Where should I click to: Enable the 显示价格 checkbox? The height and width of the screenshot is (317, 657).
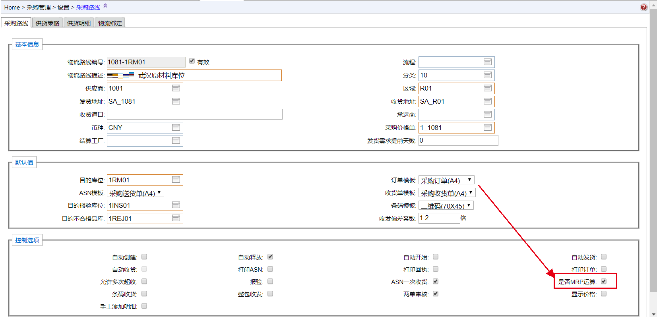pyautogui.click(x=604, y=294)
